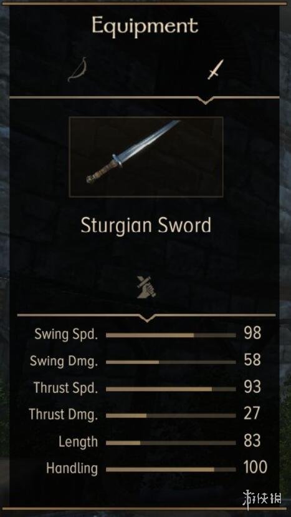Click the divider notch above the stats

pos(146,318)
